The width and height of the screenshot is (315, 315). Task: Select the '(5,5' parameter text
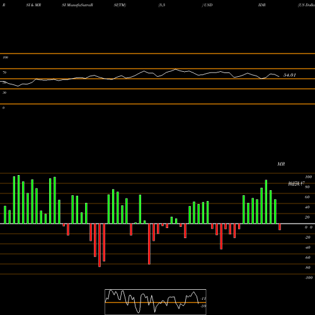click(162, 5)
